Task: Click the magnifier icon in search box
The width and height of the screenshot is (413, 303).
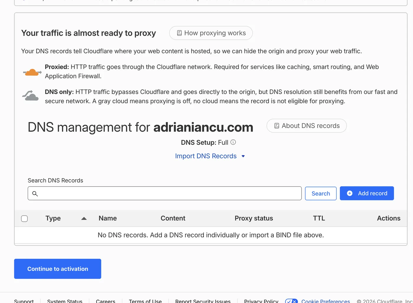Action: point(35,194)
